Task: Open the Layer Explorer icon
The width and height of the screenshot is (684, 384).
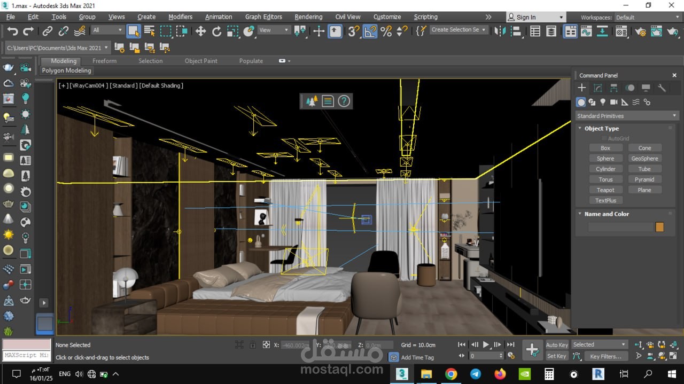Action: click(551, 31)
